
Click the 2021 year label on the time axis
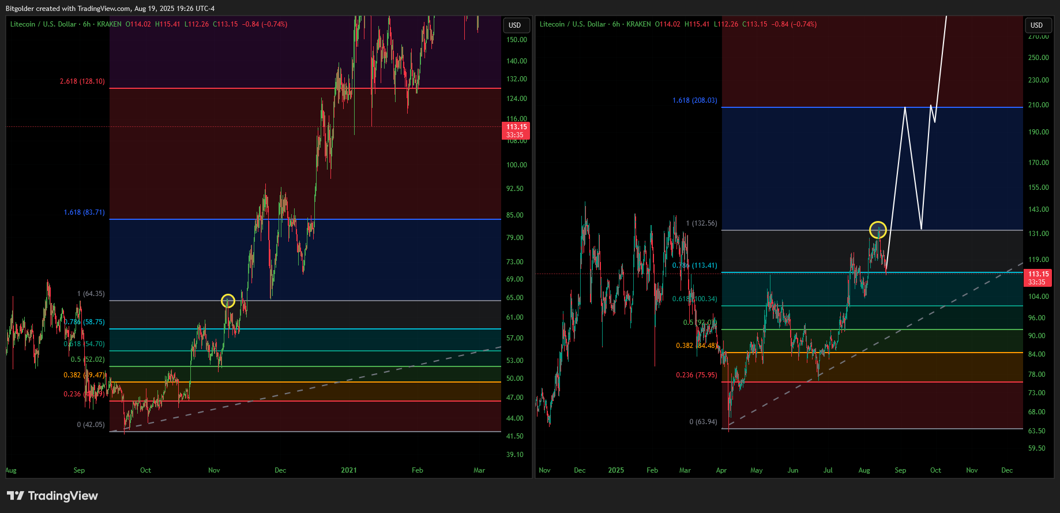(349, 470)
